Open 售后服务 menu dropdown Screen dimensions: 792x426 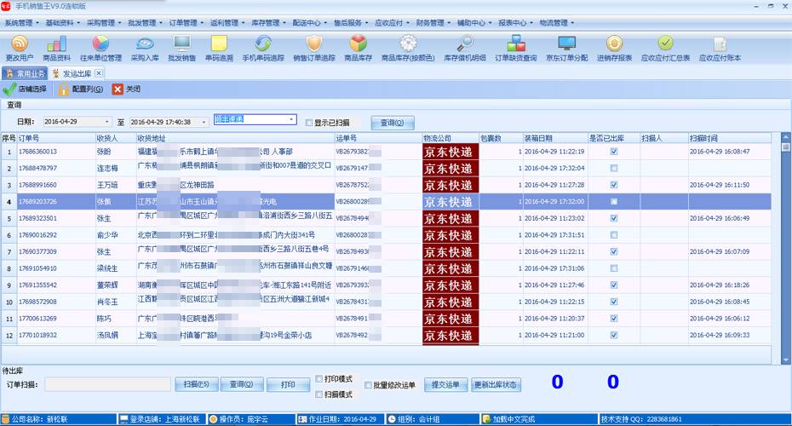click(x=351, y=23)
